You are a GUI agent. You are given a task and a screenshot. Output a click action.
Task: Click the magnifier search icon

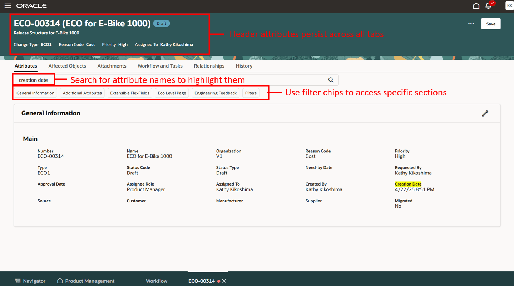[331, 80]
